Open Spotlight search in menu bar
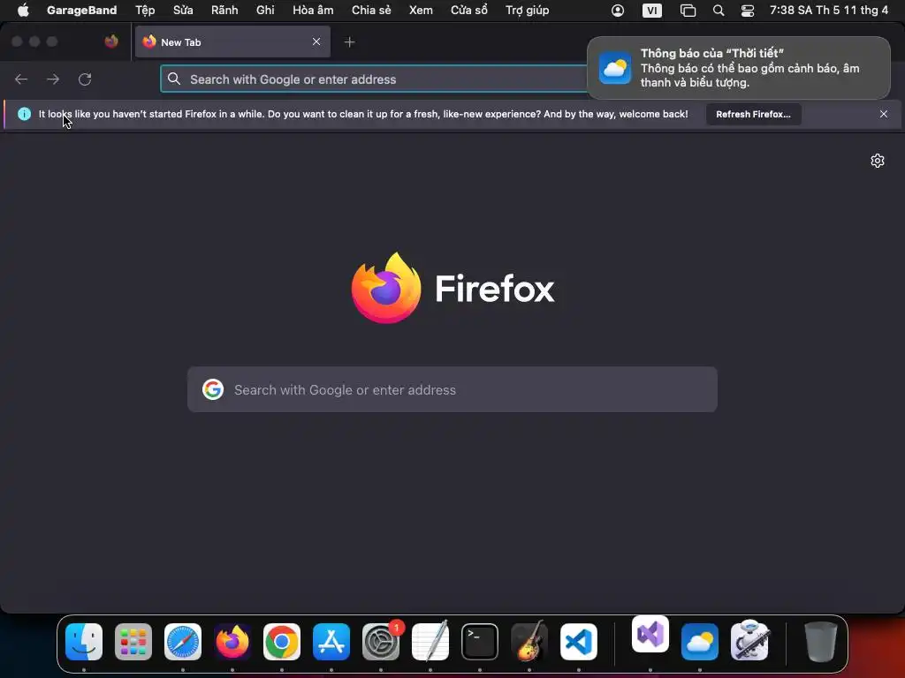The height and width of the screenshot is (678, 905). coord(719,11)
